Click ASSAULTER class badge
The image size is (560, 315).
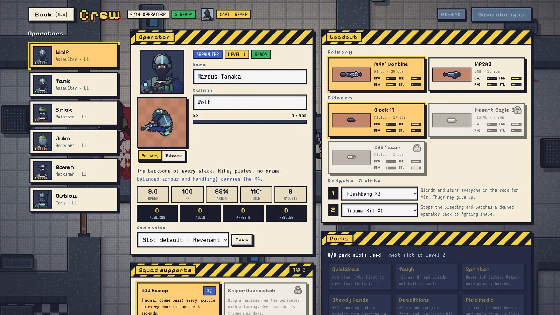(208, 54)
